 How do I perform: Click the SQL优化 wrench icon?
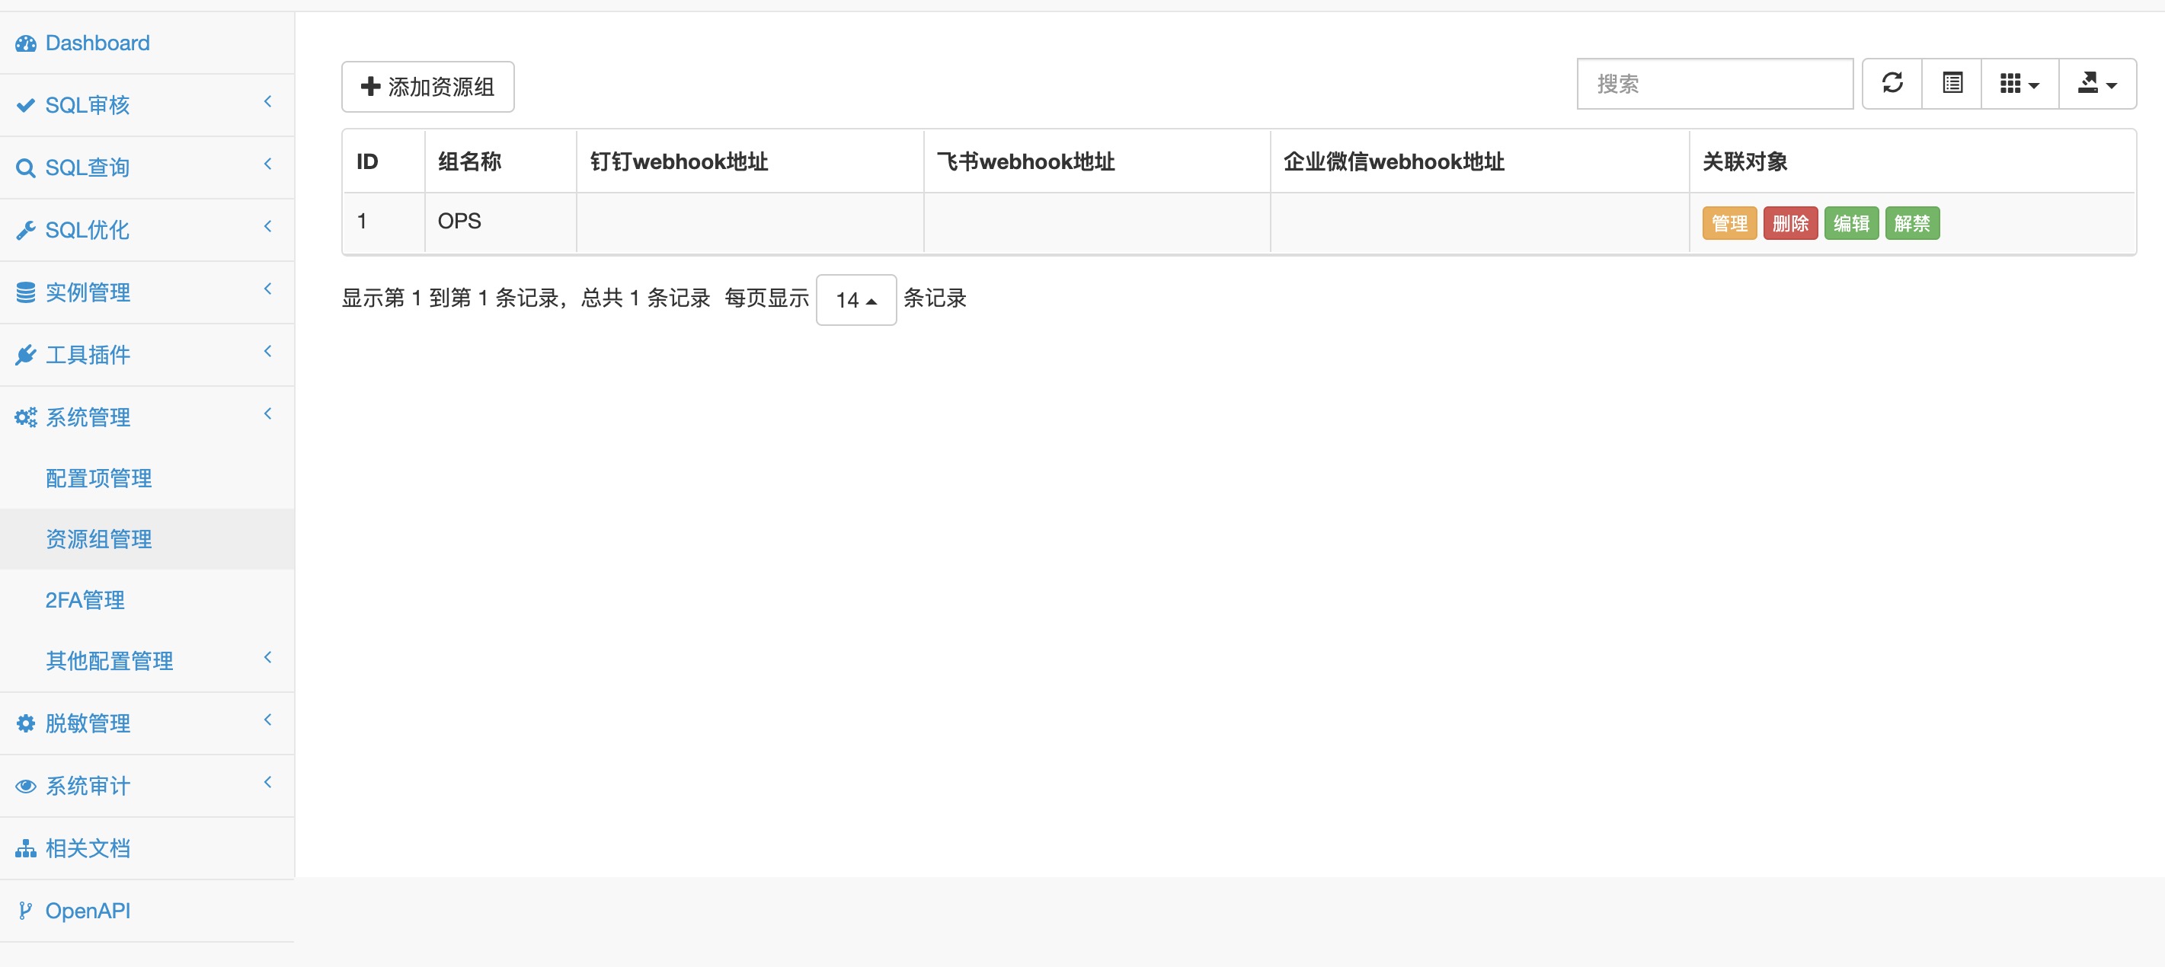(x=26, y=230)
